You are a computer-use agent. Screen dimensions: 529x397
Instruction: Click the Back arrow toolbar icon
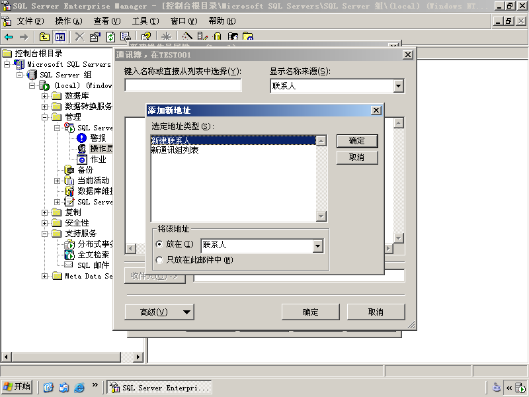[x=9, y=37]
